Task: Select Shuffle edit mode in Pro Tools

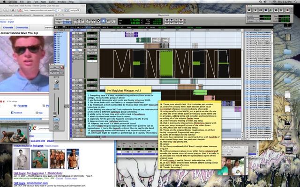Action: pyautogui.click(x=59, y=20)
